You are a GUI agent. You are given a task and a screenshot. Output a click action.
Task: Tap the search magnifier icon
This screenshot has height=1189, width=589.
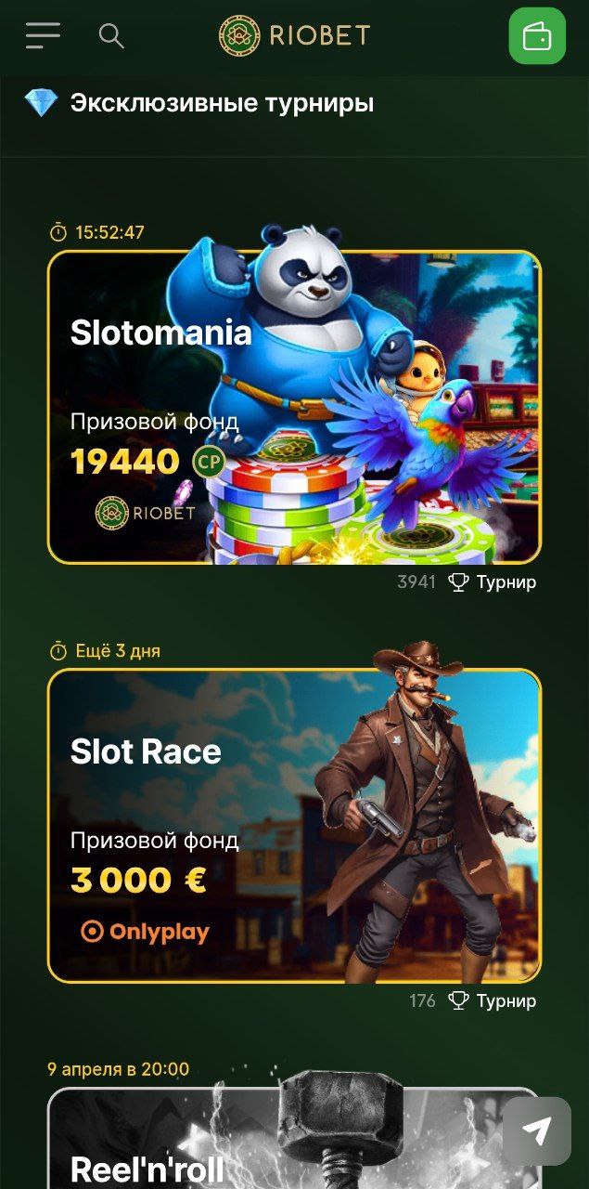point(111,36)
